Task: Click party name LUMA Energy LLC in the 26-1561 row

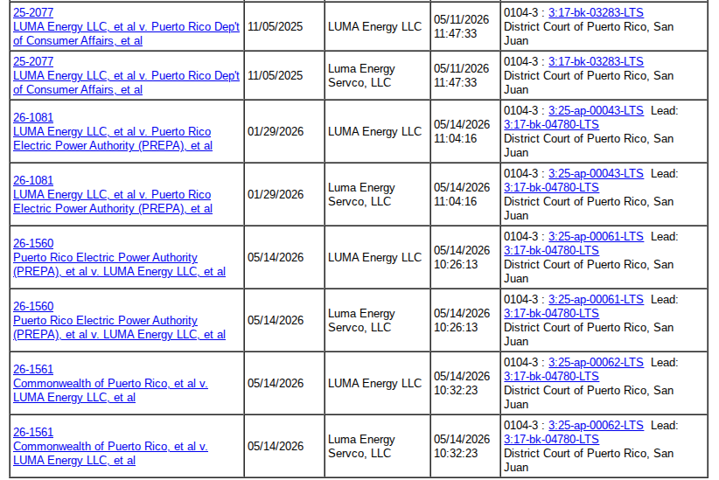Action: (374, 383)
